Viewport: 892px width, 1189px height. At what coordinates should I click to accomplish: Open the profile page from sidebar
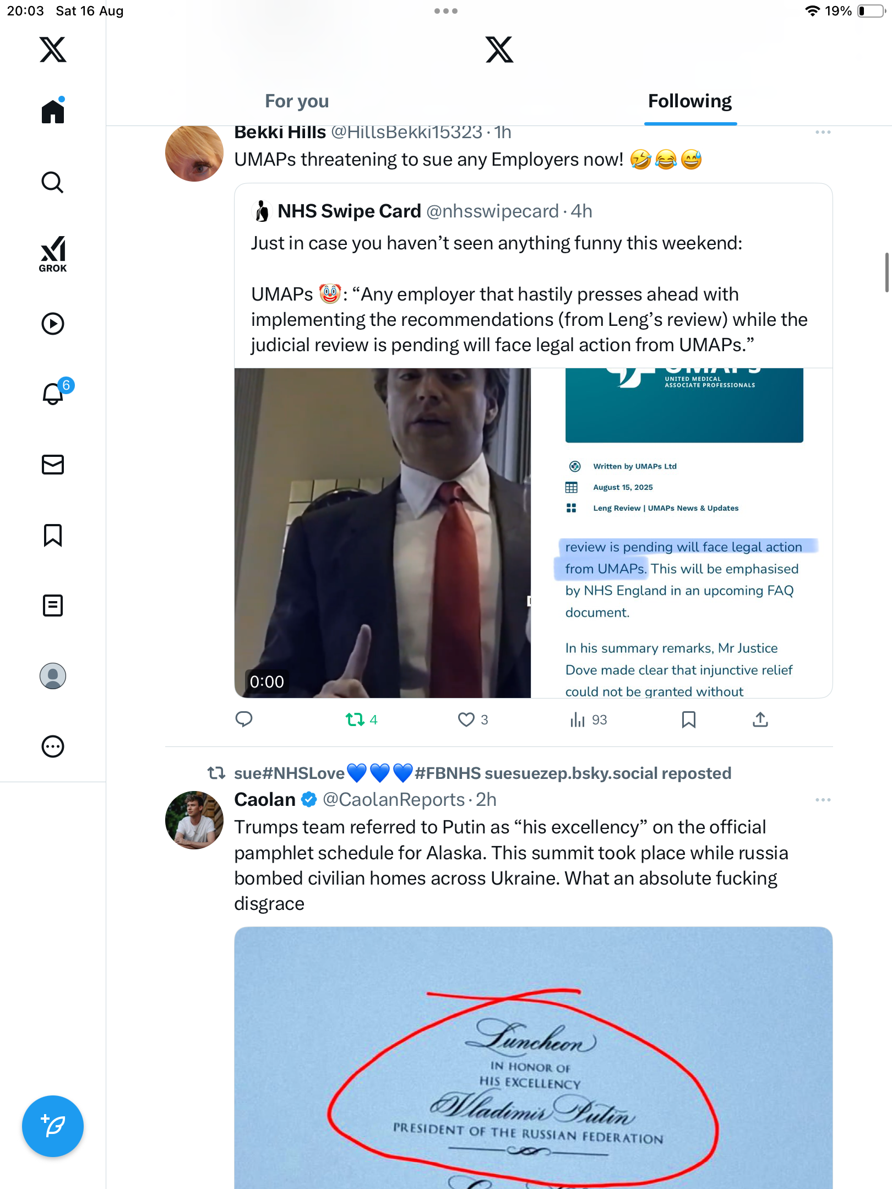[x=53, y=676]
